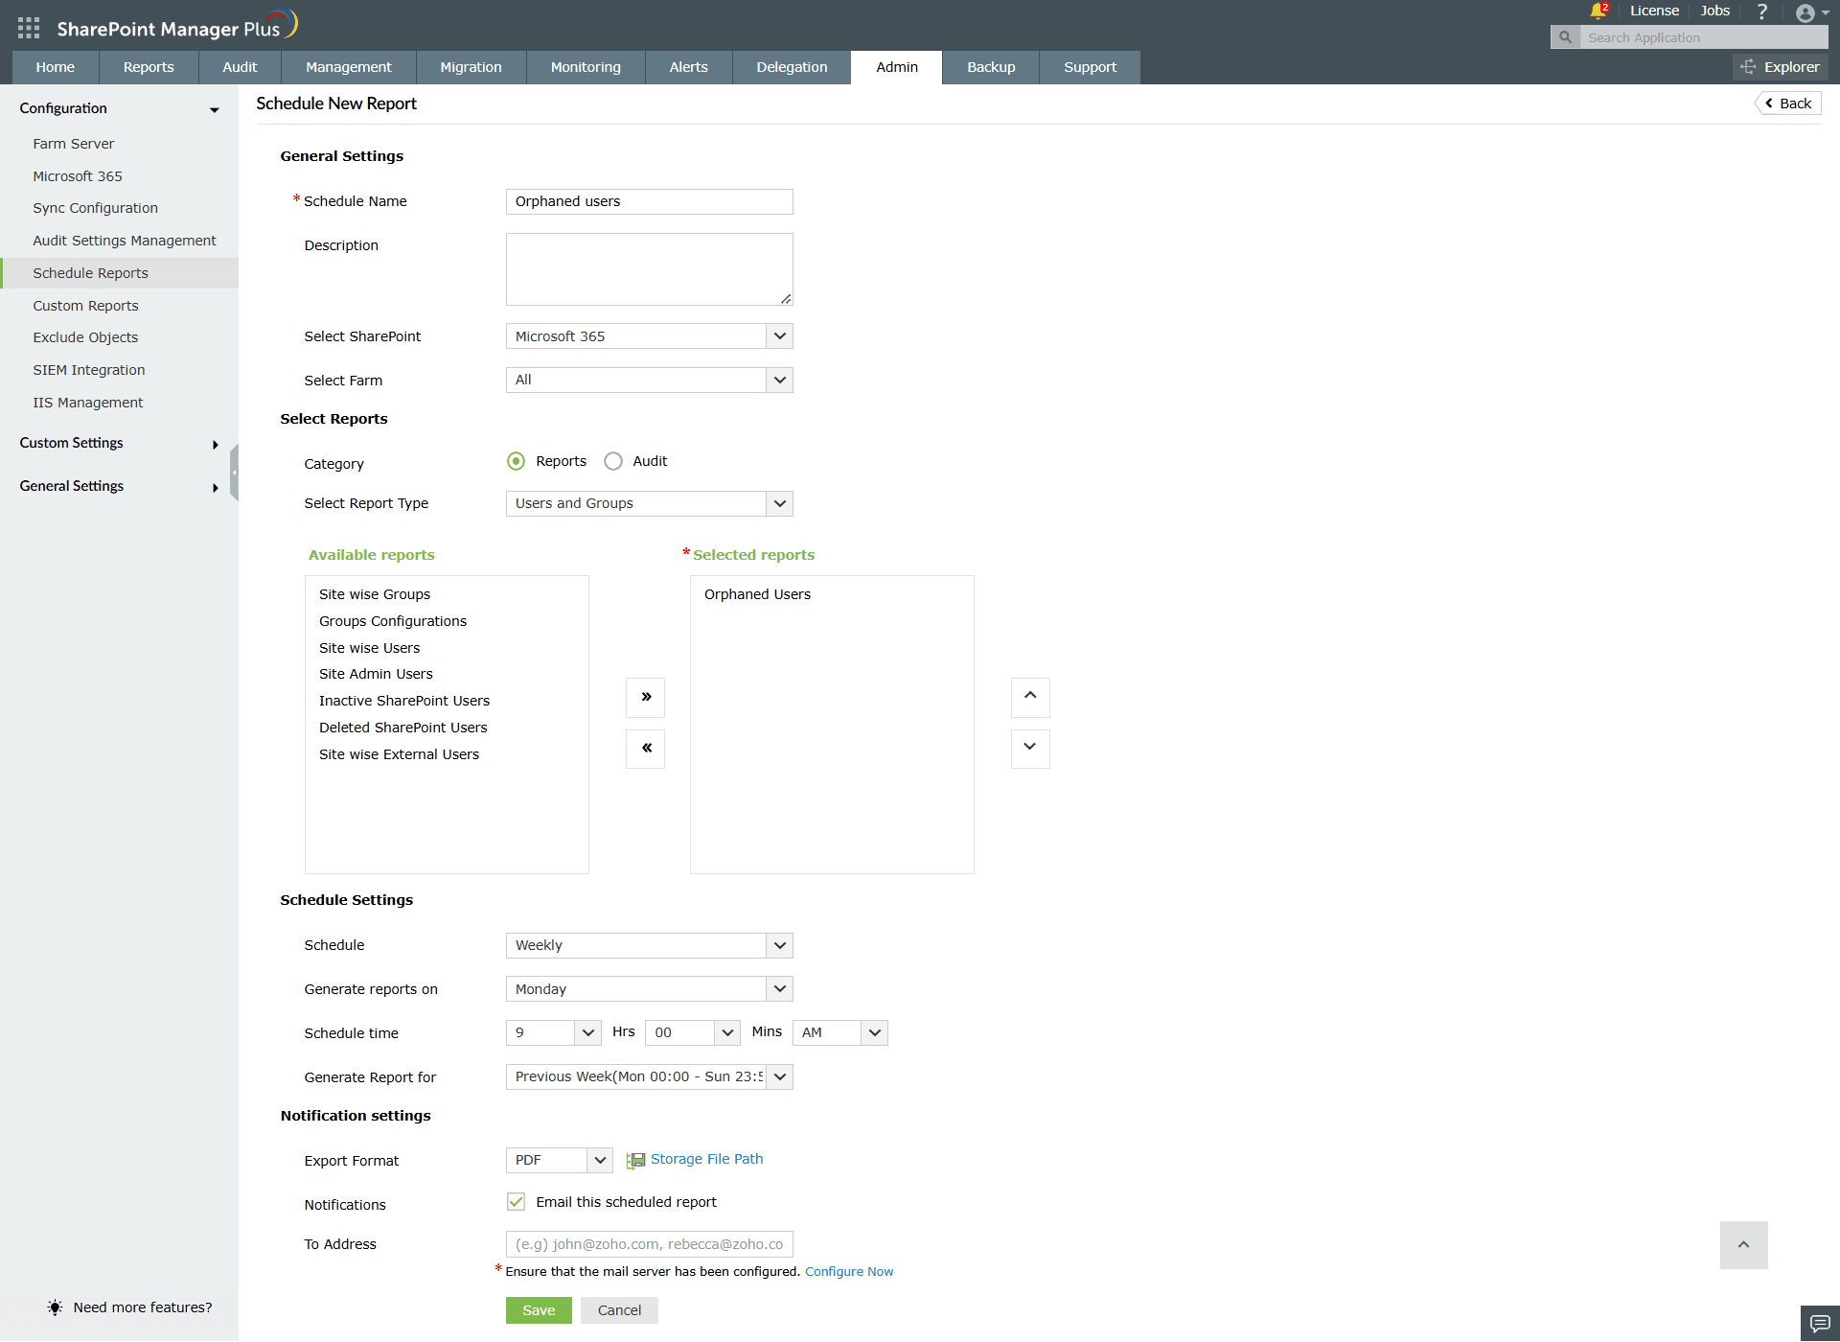The height and width of the screenshot is (1342, 1840).
Task: Click the apps grid icon top-left
Action: [x=28, y=27]
